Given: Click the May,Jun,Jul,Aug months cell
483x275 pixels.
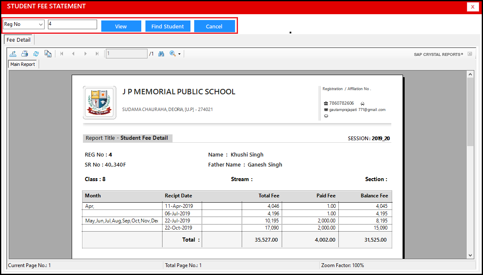Looking at the screenshot, I should (x=122, y=221).
